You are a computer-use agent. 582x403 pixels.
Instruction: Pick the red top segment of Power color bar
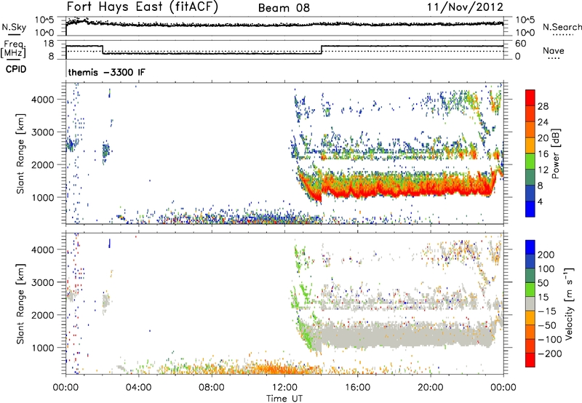(530, 97)
